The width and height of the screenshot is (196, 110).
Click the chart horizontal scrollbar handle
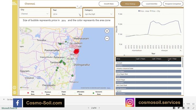124,55
